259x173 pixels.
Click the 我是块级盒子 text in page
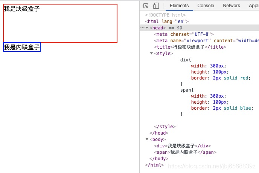pos(22,9)
